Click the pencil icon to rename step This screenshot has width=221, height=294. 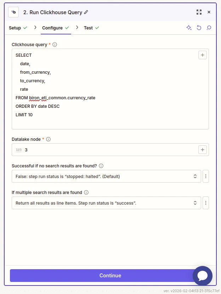coord(86,12)
